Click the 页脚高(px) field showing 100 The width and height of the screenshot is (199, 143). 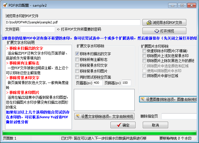(x=126, y=83)
